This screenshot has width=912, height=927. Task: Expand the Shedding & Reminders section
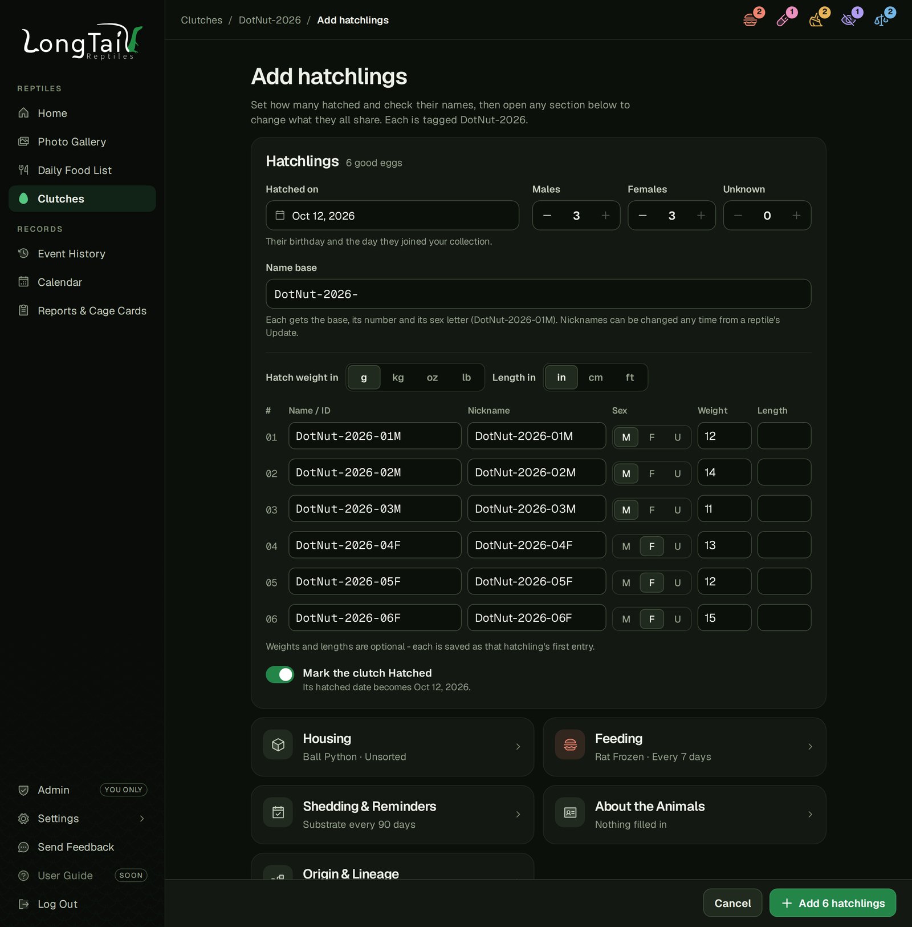(392, 815)
